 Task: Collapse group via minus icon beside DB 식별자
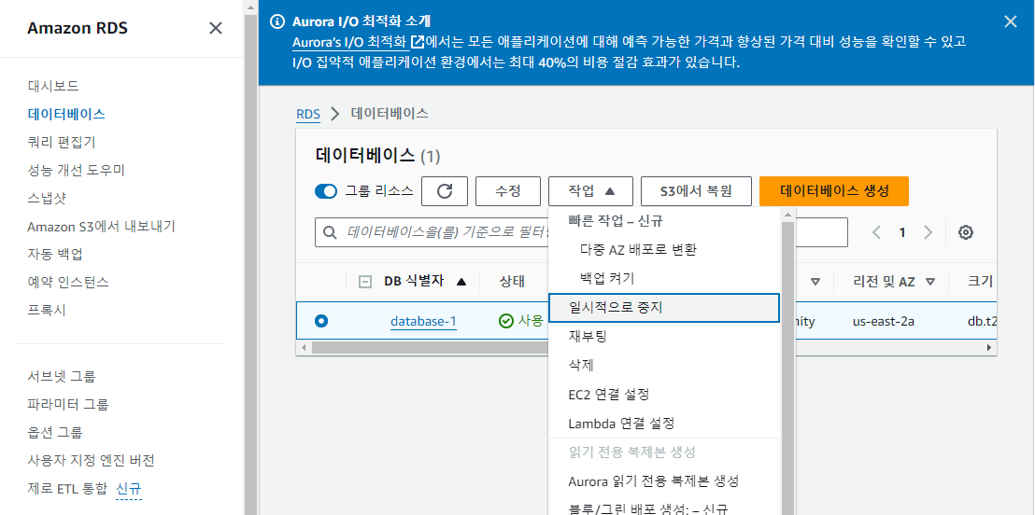(363, 282)
